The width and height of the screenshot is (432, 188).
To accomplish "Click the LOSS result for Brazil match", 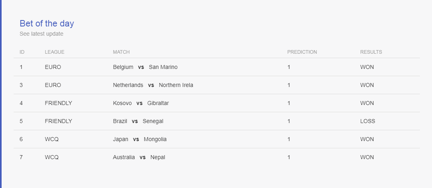I will [x=367, y=121].
